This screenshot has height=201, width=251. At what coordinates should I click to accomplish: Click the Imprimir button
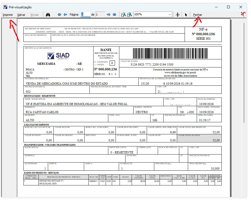tap(8, 15)
